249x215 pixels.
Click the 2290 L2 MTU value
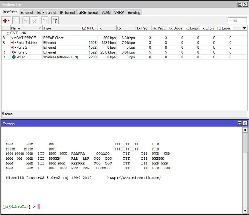click(93, 57)
